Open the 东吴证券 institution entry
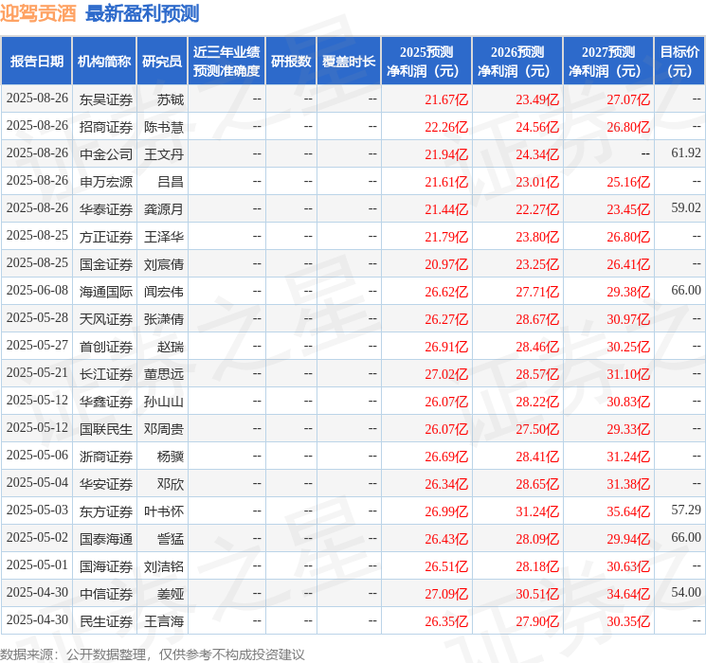Image resolution: width=706 pixels, height=663 pixels. 105,99
